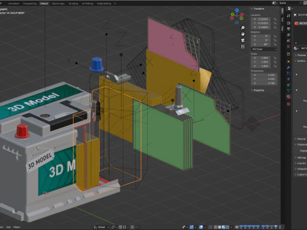This screenshot has width=307, height=230.
Task: Lock the Rotation Z value
Action: (x=275, y=45)
